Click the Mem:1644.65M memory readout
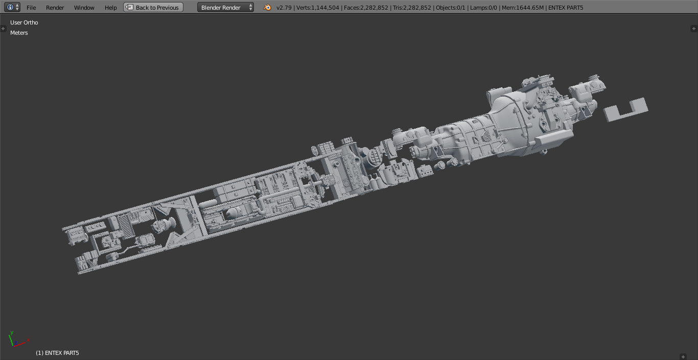 (x=523, y=8)
